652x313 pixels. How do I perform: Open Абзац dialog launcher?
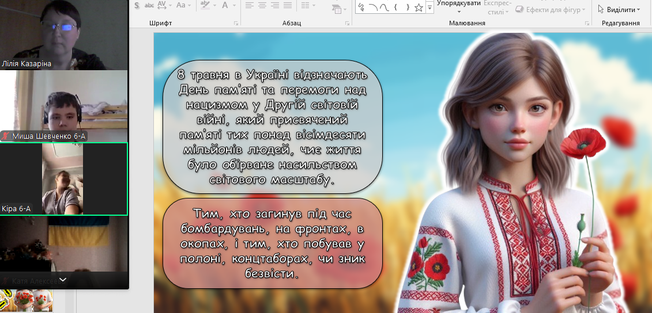click(x=347, y=23)
